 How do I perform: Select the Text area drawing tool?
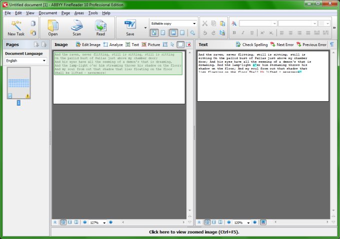(x=132, y=45)
